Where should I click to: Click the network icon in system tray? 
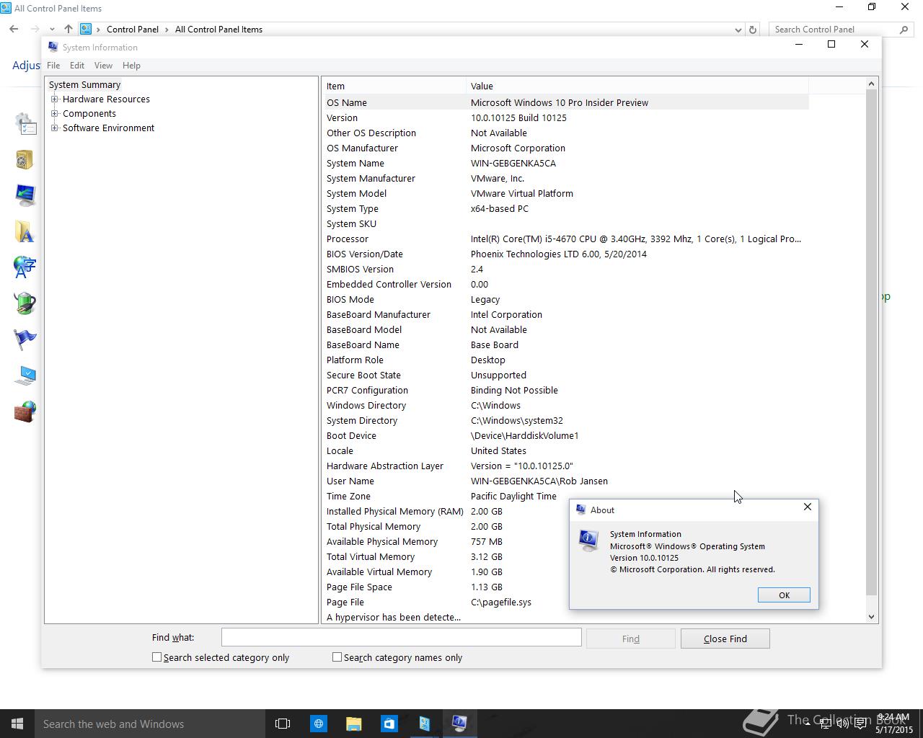tap(826, 724)
